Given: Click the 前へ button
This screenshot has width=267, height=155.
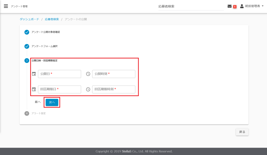Looking at the screenshot, I should point(38,102).
